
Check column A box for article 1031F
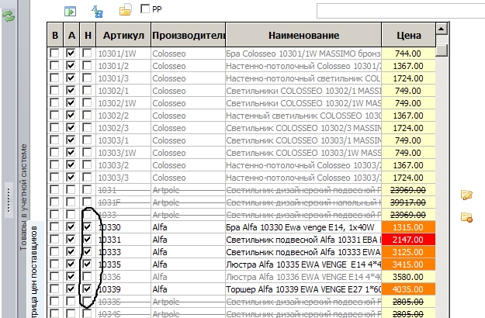pos(71,202)
